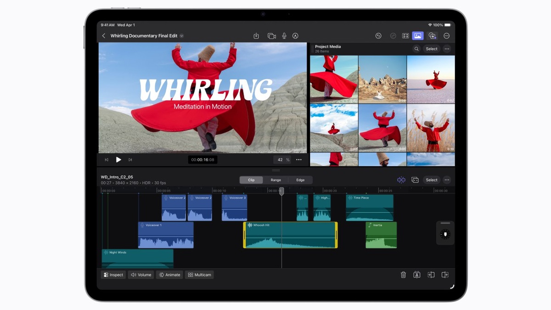Open the Volume controls
The height and width of the screenshot is (310, 551).
click(141, 275)
